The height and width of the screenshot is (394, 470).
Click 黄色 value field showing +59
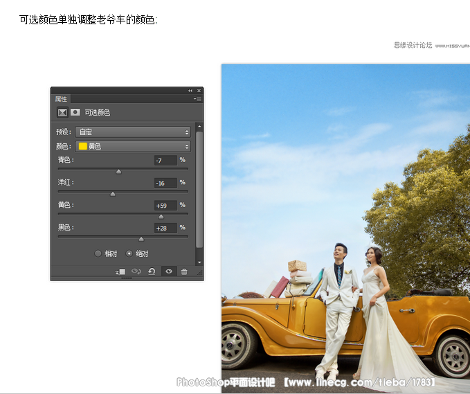[x=165, y=206]
